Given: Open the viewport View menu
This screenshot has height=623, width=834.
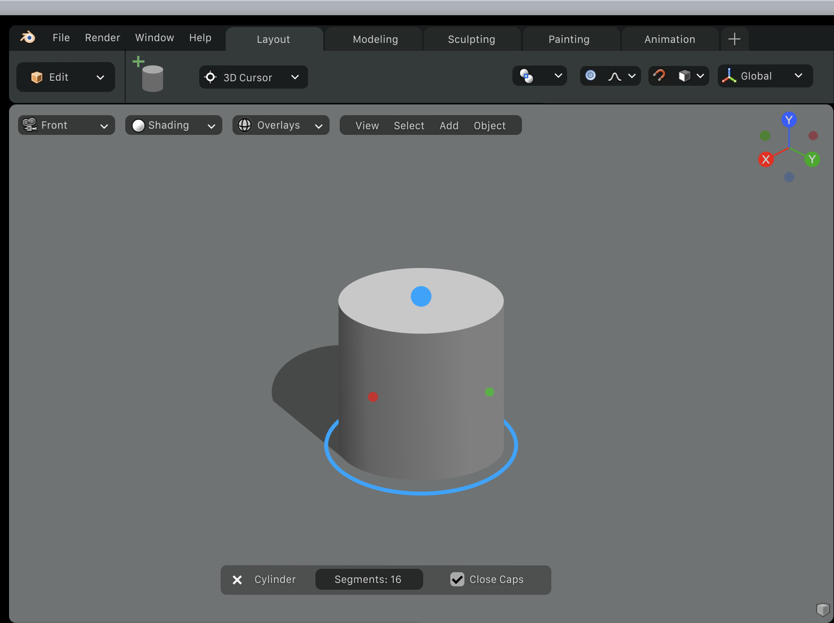Looking at the screenshot, I should 367,126.
